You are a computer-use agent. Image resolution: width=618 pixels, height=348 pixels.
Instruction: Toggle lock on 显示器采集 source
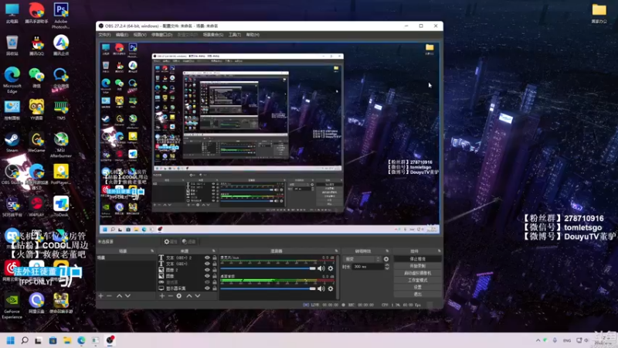pyautogui.click(x=215, y=288)
